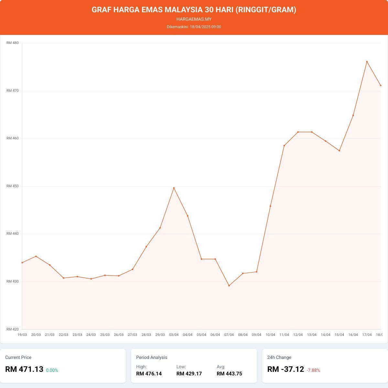This screenshot has width=388, height=388.
Task: Click the 20/03 data point on the line
Action: (x=36, y=256)
